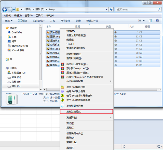The width and height of the screenshot is (163, 150).
Task: Click shredder icon beside 使用 360强力删除
Action: click(62, 91)
